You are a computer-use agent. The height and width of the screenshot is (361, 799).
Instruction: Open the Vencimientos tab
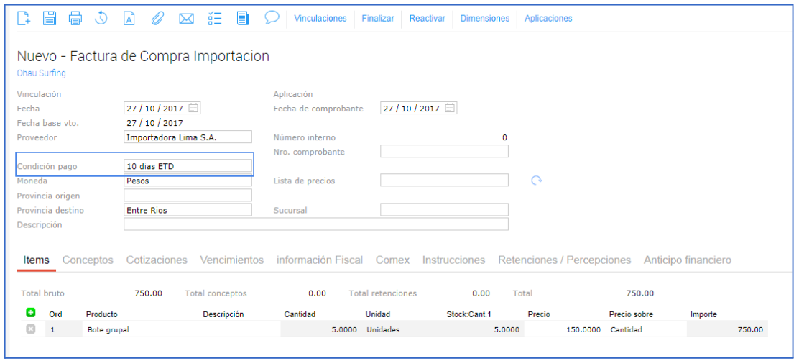(x=232, y=260)
